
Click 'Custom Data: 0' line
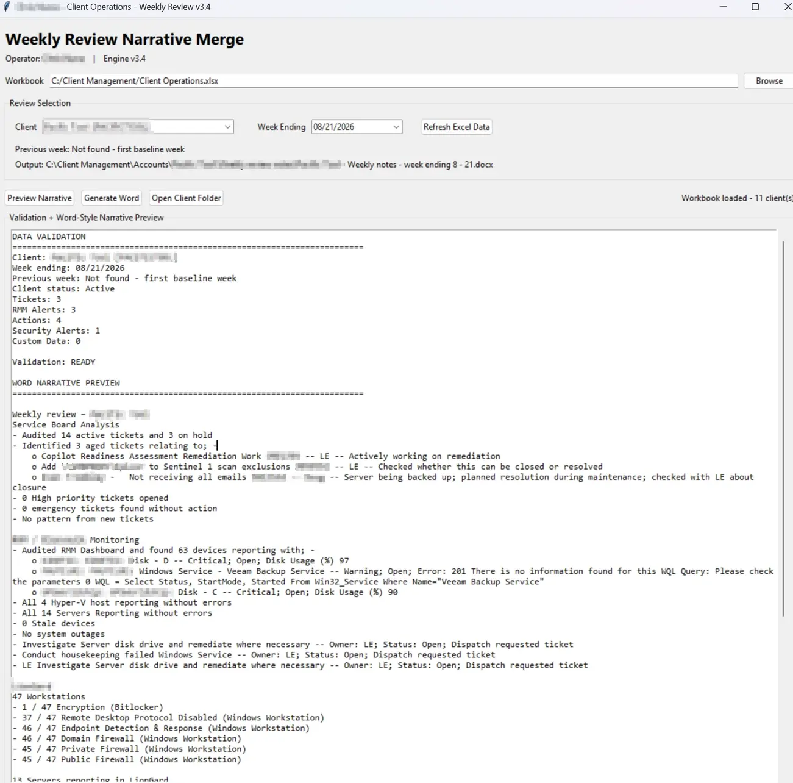click(46, 341)
